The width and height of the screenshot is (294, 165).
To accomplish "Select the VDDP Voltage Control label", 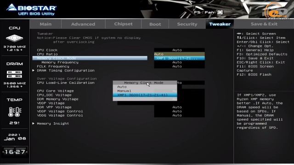I will click(x=60, y=111).
